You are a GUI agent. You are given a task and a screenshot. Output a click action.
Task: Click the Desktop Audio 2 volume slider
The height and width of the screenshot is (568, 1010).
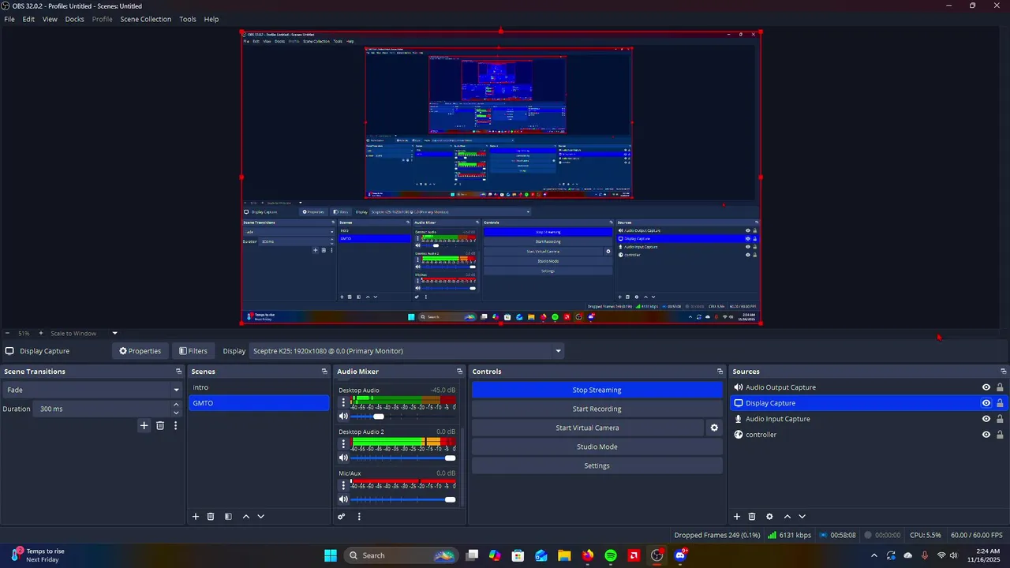tap(403, 458)
